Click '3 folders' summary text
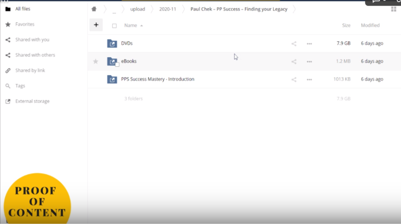The width and height of the screenshot is (401, 224). click(x=133, y=99)
